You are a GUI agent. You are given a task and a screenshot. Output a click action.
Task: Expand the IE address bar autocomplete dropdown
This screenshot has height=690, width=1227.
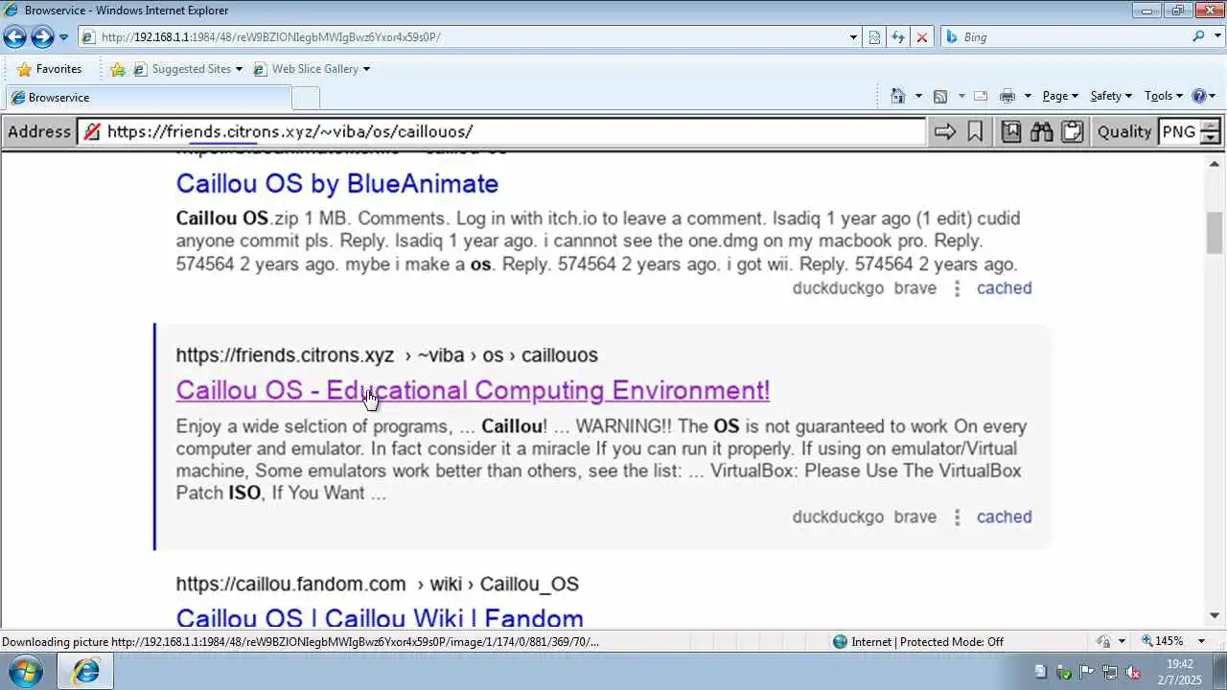tap(853, 37)
